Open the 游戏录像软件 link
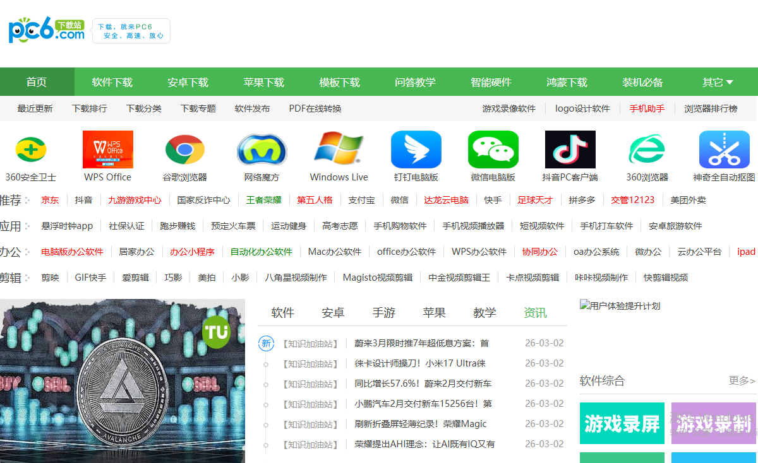Image resolution: width=758 pixels, height=463 pixels. (x=509, y=108)
